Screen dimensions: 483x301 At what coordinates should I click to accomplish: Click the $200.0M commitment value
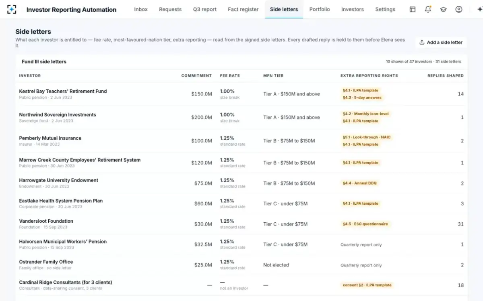[202, 117]
